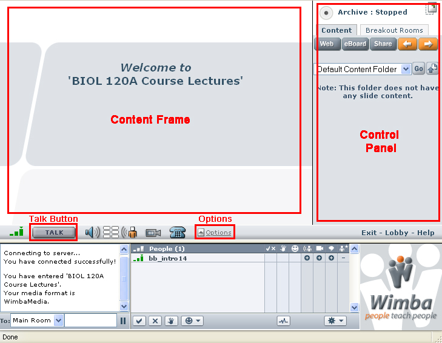The height and width of the screenshot is (343, 442).
Task: Open the Default Content Folder dropdown
Action: click(x=406, y=69)
